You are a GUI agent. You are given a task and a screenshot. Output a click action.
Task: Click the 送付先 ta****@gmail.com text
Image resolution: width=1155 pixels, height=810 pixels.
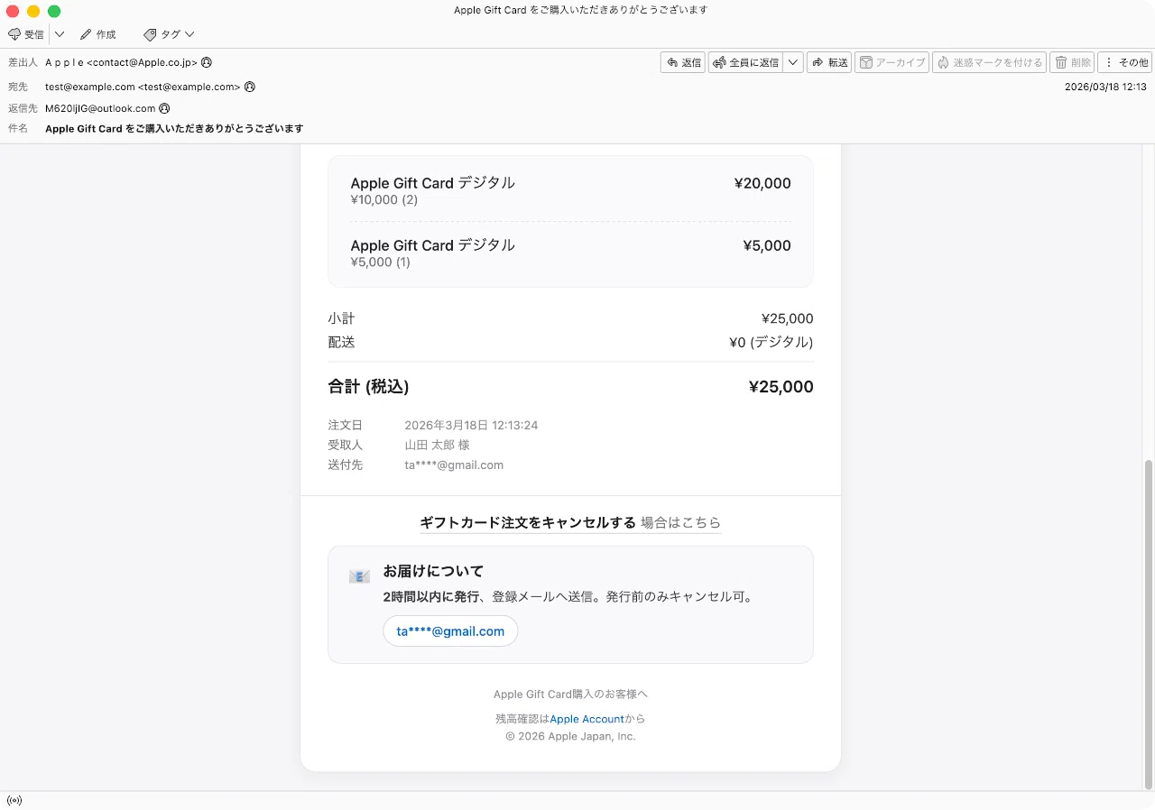454,465
